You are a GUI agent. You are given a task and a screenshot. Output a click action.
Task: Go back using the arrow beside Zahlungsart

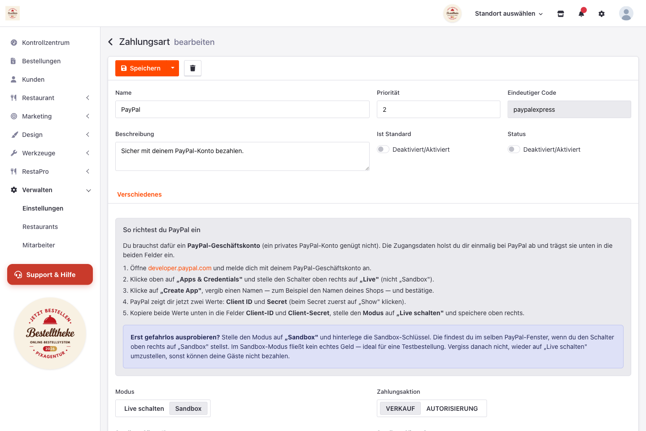[x=111, y=42]
